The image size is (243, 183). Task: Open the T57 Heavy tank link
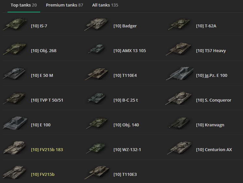click(211, 50)
